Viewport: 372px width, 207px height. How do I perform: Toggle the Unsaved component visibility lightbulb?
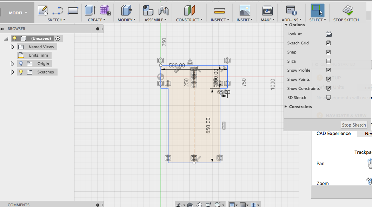[x=15, y=38]
